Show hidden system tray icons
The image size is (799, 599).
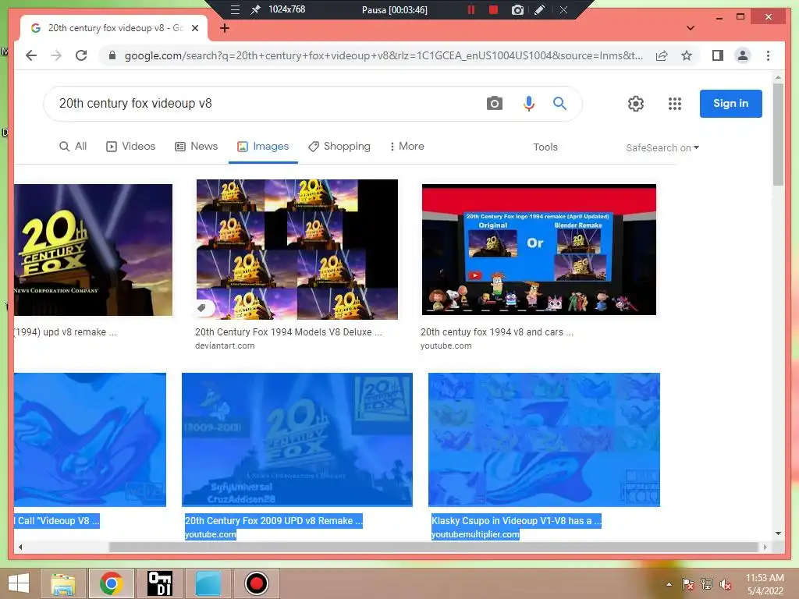coord(669,584)
